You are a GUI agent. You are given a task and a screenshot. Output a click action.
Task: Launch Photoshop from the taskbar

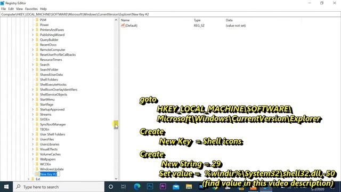[150, 187]
